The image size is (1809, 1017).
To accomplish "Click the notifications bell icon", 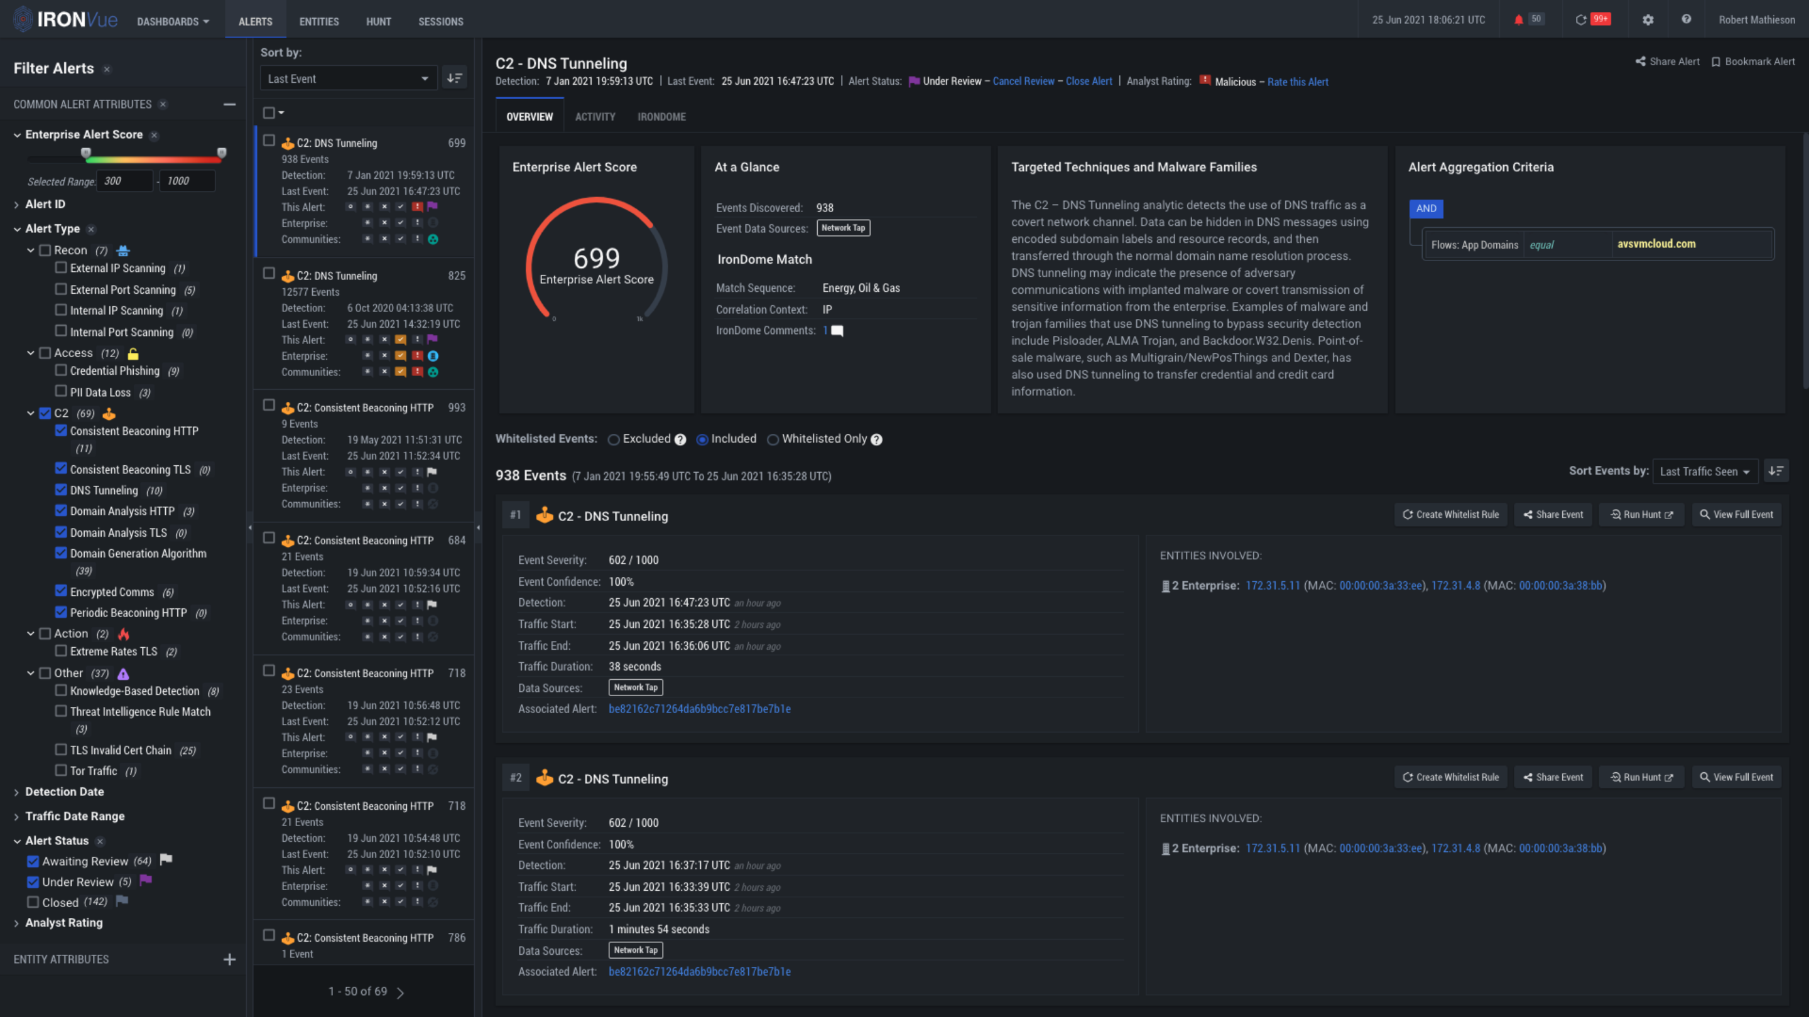I will click(x=1518, y=19).
